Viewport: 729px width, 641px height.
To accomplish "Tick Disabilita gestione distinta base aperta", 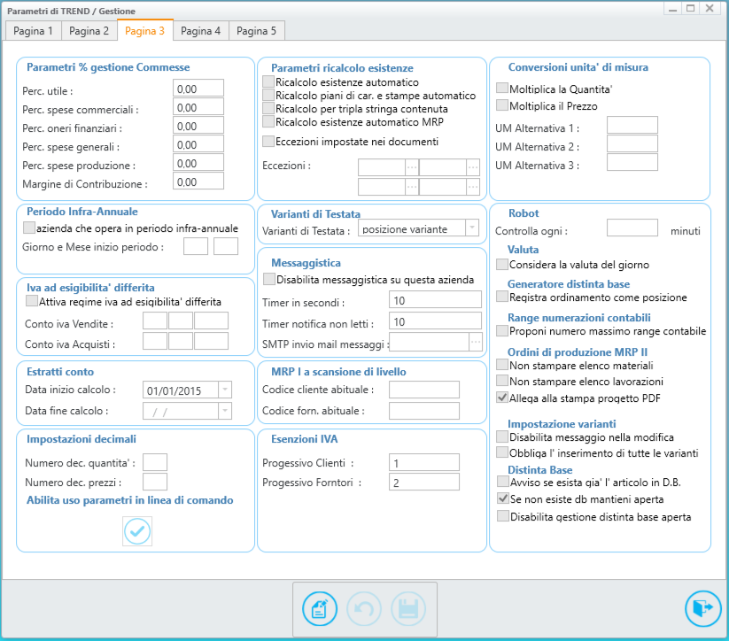I will (503, 516).
